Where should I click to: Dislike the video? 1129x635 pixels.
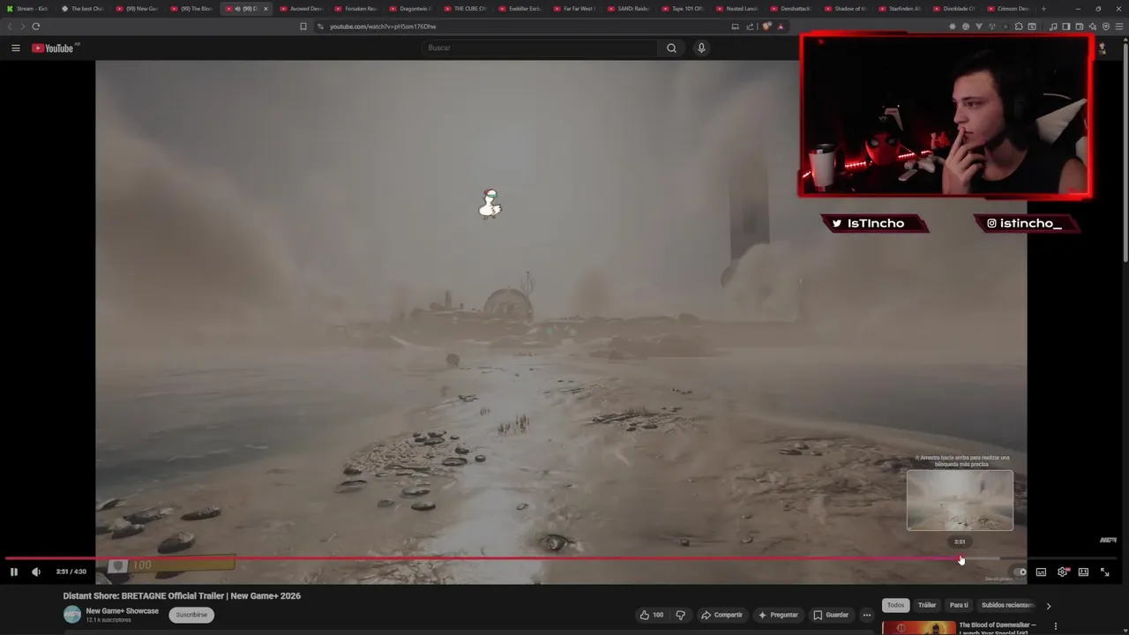pos(680,615)
